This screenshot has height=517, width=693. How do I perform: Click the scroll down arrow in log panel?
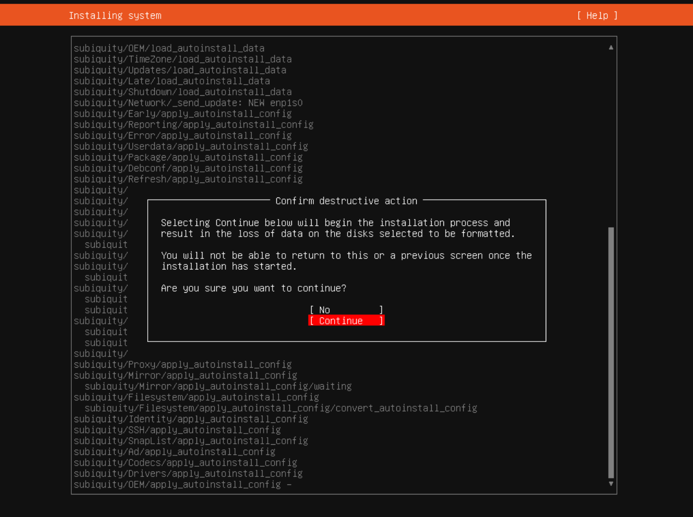click(611, 484)
